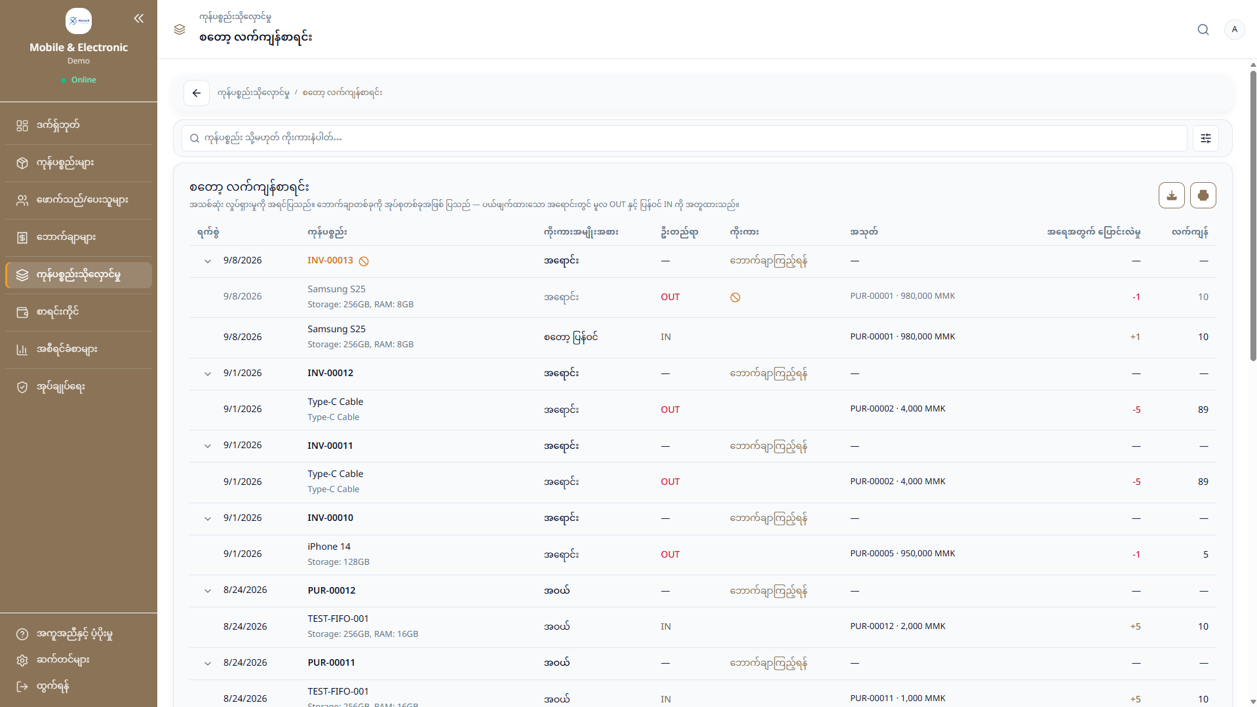Viewport: 1257px width, 707px height.
Task: View voucher link in INV-00012 row
Action: (x=769, y=373)
